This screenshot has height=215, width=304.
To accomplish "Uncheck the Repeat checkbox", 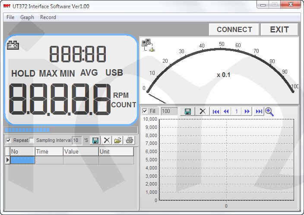I will point(9,140).
